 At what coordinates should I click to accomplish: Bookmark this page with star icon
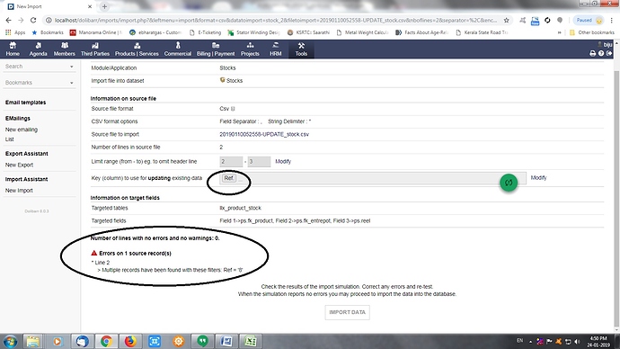tap(506, 20)
